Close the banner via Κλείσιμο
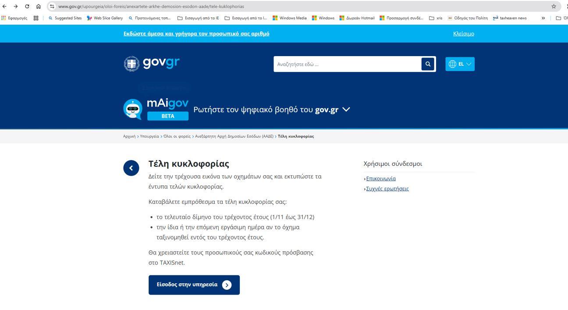Image resolution: width=568 pixels, height=310 pixels. point(463,34)
